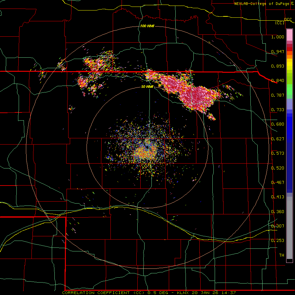Click the 0.893 legend value
The width and height of the screenshot is (295, 295).
point(278,66)
